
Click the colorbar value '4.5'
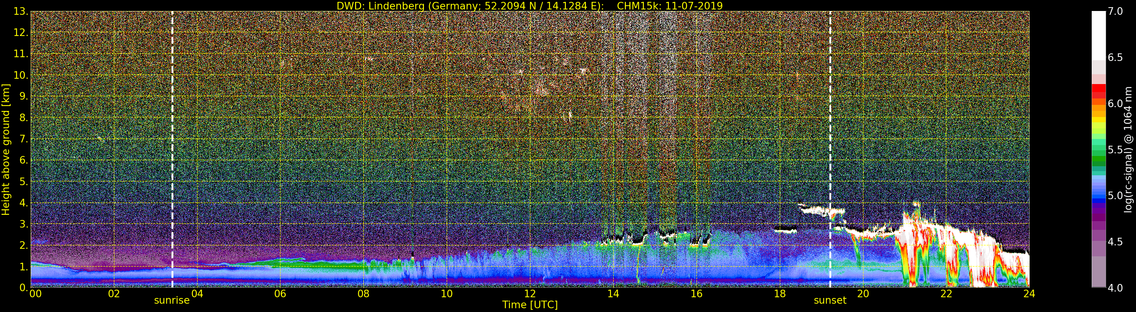pos(1115,242)
